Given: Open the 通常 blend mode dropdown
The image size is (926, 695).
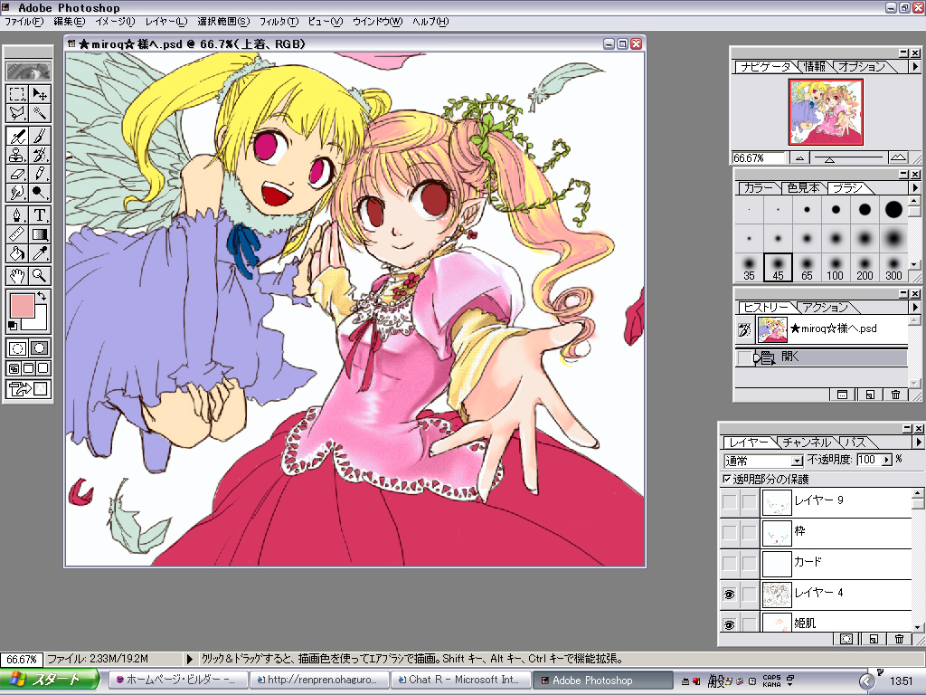Looking at the screenshot, I should point(798,461).
